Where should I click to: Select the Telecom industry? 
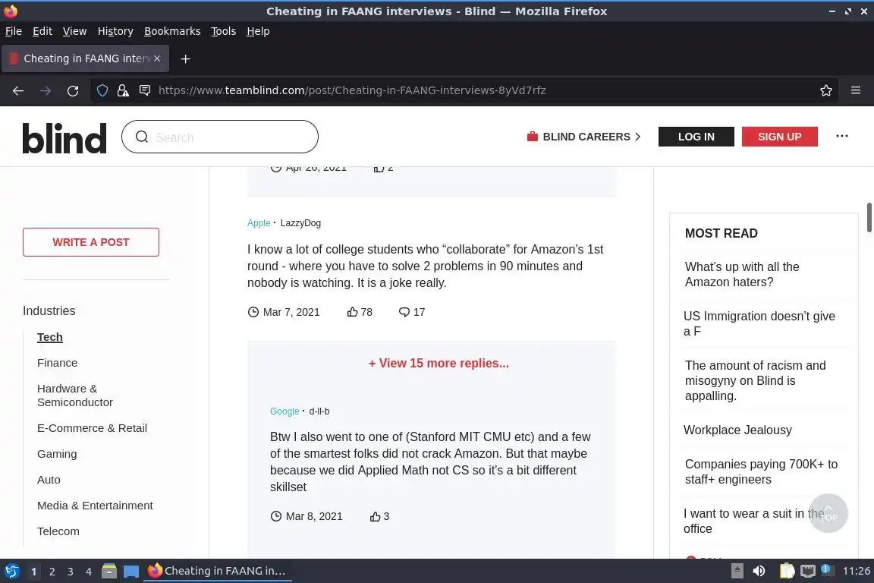click(58, 531)
